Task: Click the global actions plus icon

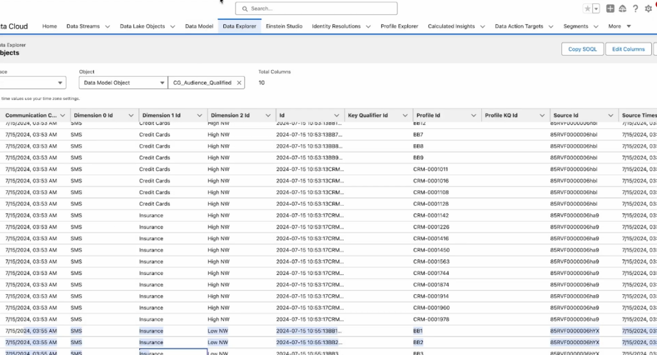Action: pyautogui.click(x=610, y=9)
